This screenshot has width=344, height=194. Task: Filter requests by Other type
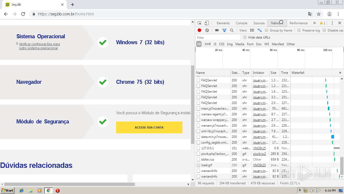[291, 44]
